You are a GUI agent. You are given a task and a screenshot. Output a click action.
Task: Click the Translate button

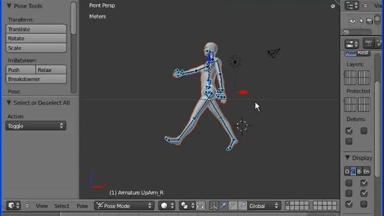[36, 29]
